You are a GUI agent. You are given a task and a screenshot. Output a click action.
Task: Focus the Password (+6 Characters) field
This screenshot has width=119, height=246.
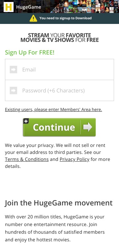point(59,90)
